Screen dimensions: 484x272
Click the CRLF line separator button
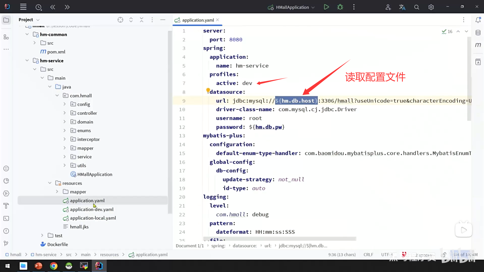point(368,255)
